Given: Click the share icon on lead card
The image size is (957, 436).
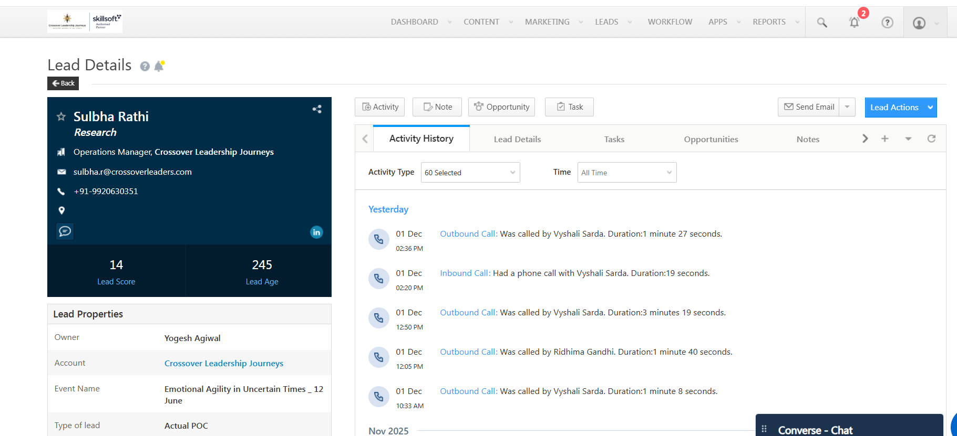Looking at the screenshot, I should click(317, 109).
